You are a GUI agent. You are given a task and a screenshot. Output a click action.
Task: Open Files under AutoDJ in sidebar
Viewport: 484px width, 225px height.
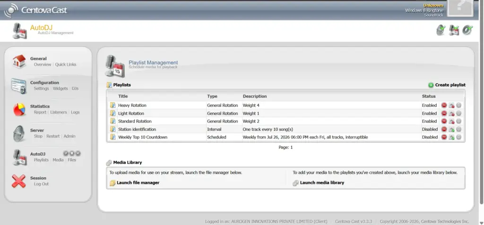(72, 160)
